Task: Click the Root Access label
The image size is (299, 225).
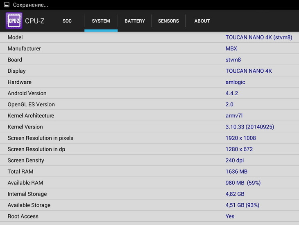Action: pyautogui.click(x=23, y=216)
